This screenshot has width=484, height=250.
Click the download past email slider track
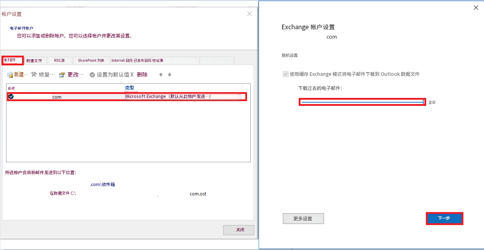362,102
